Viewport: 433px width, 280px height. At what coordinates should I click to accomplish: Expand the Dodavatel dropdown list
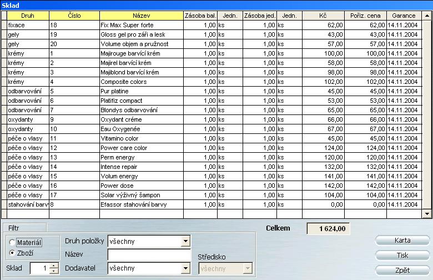pos(185,268)
